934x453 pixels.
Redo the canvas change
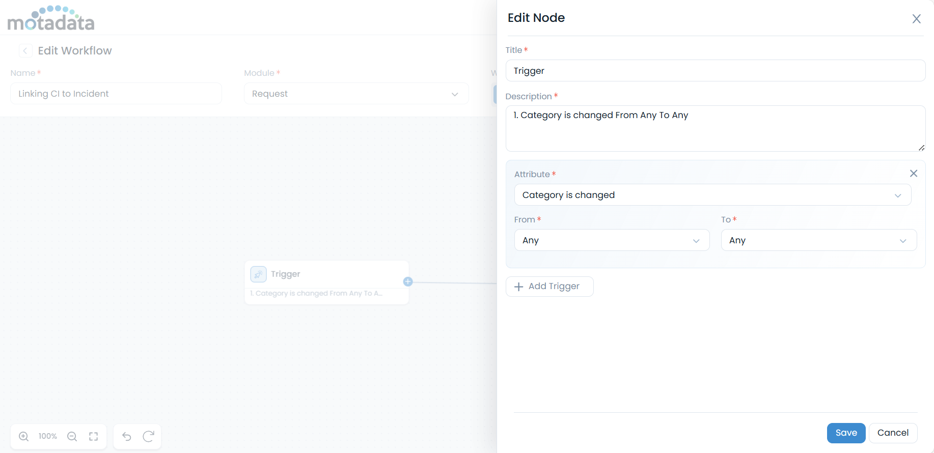149,436
